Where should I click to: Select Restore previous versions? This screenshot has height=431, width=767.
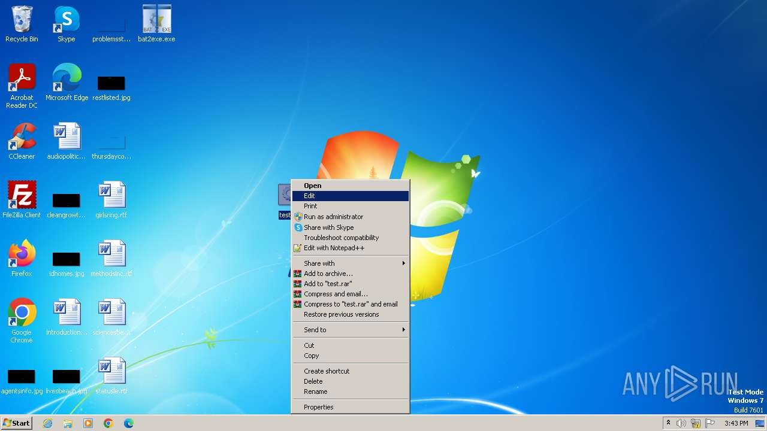click(351, 314)
